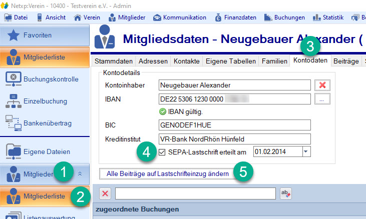Click the Buchungen chart icon

click(268, 17)
